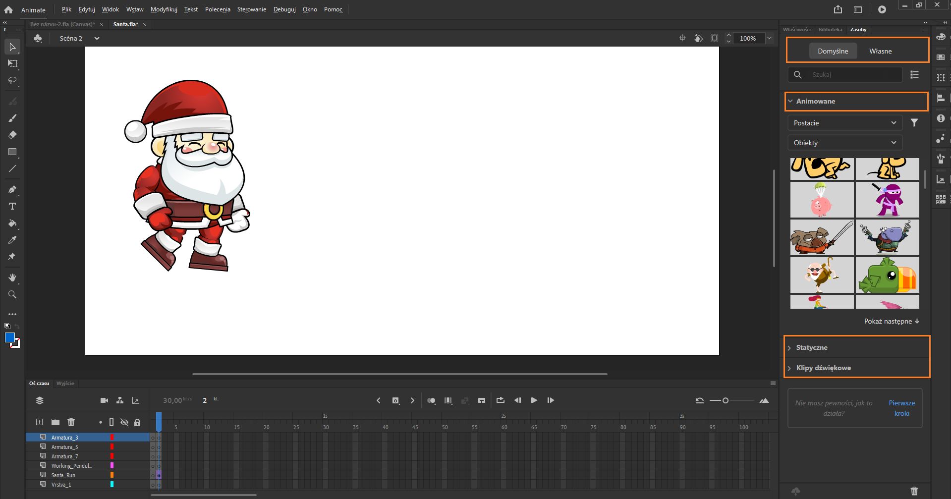Open the Modyfikuj menu

(x=164, y=9)
